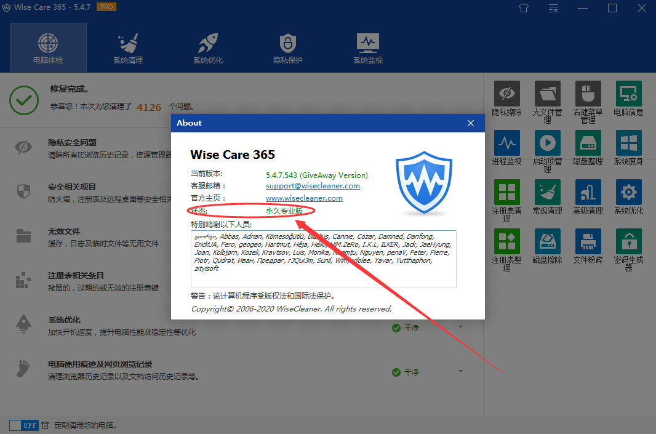Open the title bar menu icon
Viewport: 656px width, 434px height.
pos(553,8)
